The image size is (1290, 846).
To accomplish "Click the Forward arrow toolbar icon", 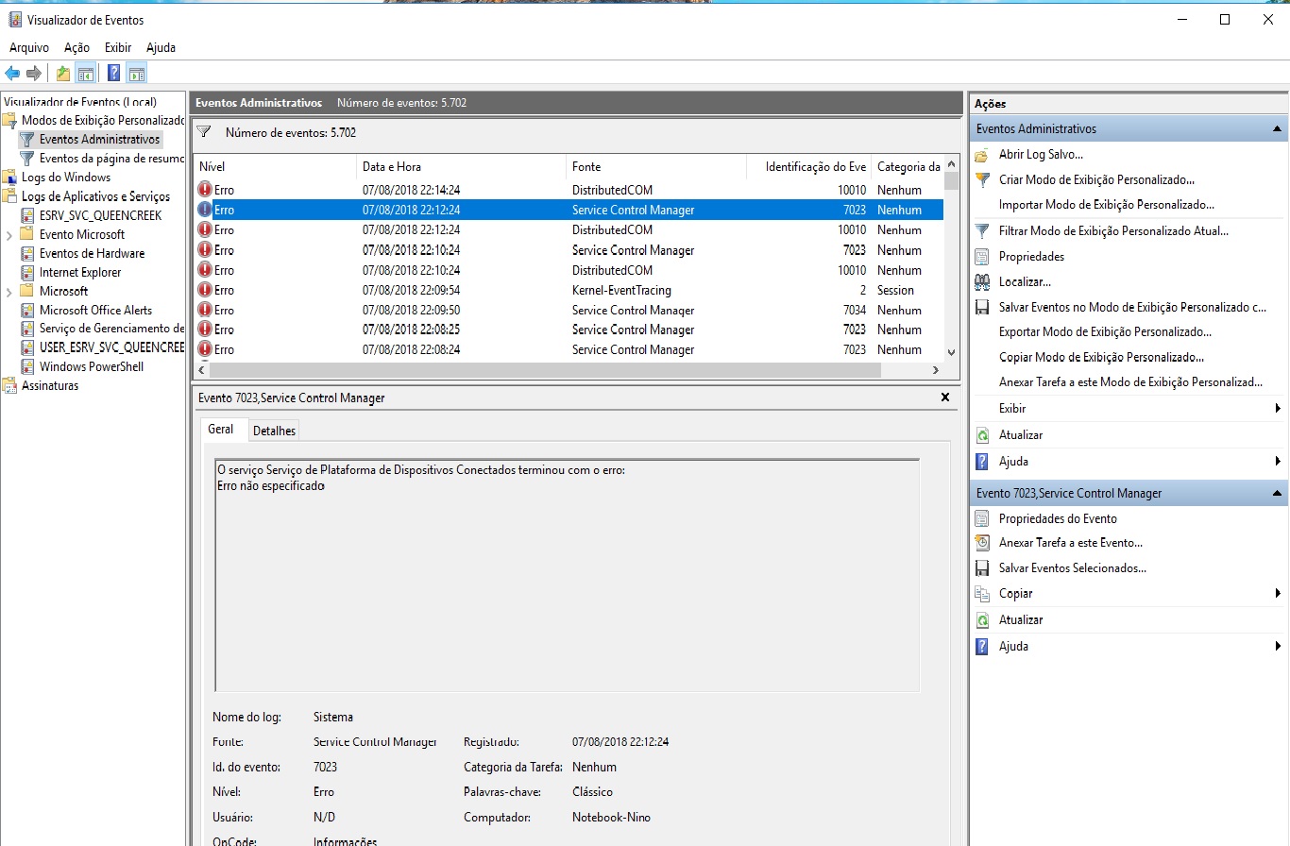I will click(x=34, y=74).
